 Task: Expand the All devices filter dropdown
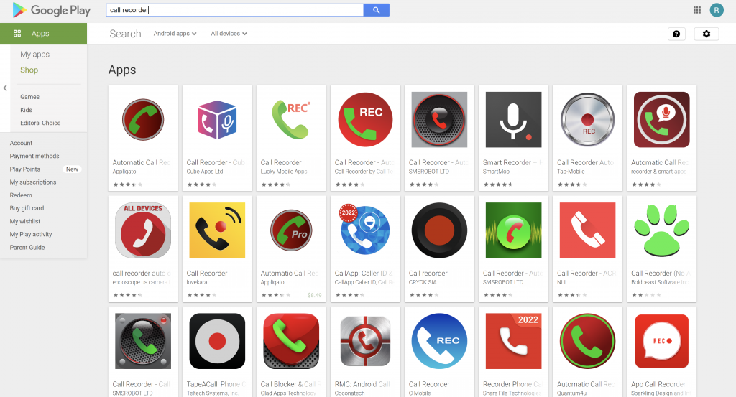[x=229, y=34]
